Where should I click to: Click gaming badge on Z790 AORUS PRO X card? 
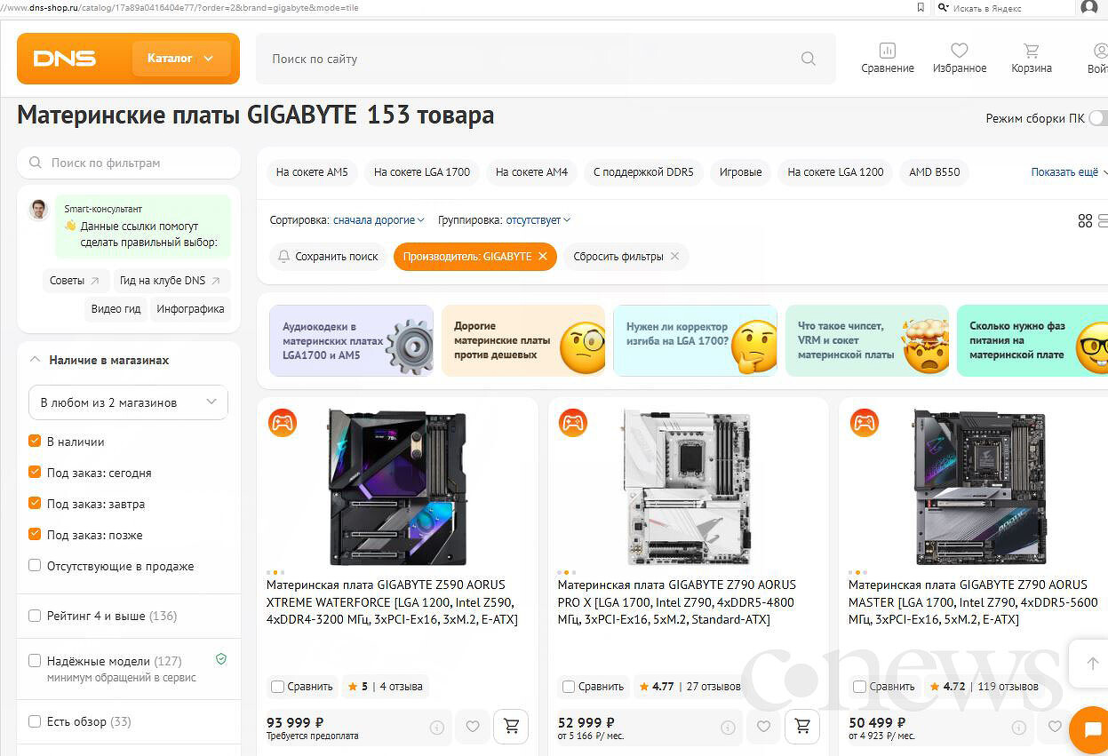point(573,423)
